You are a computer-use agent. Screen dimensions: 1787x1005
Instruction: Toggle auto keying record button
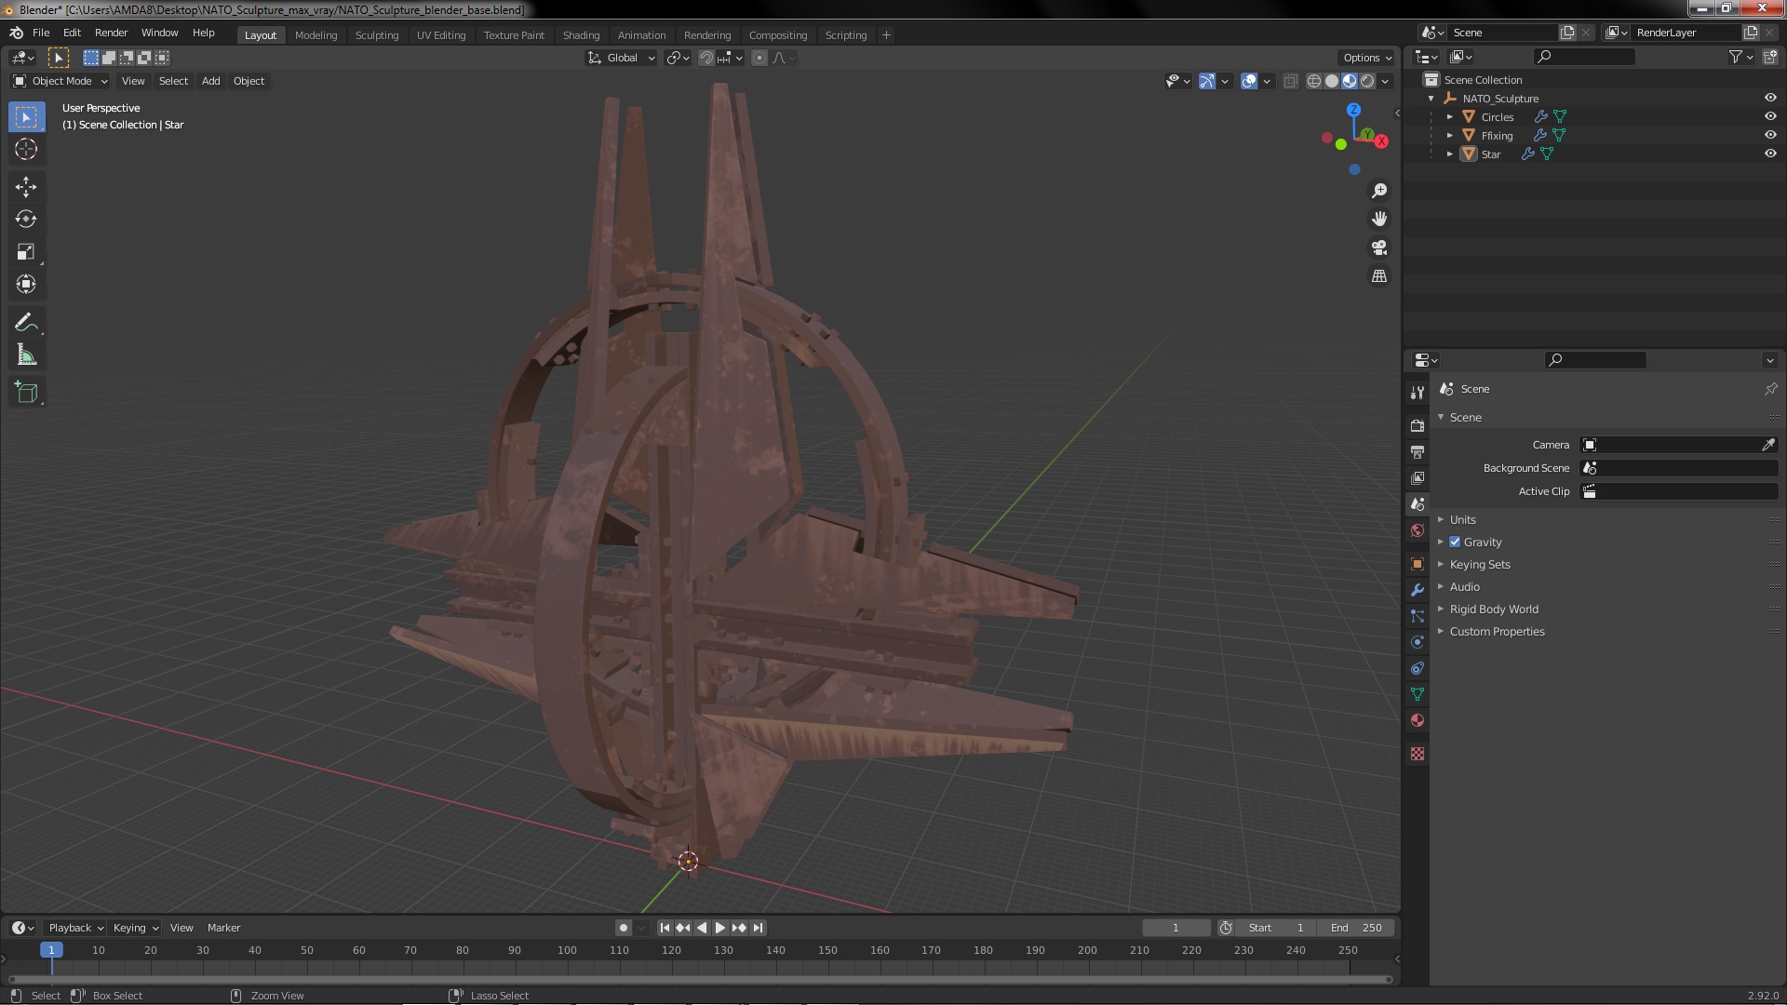pyautogui.click(x=624, y=928)
